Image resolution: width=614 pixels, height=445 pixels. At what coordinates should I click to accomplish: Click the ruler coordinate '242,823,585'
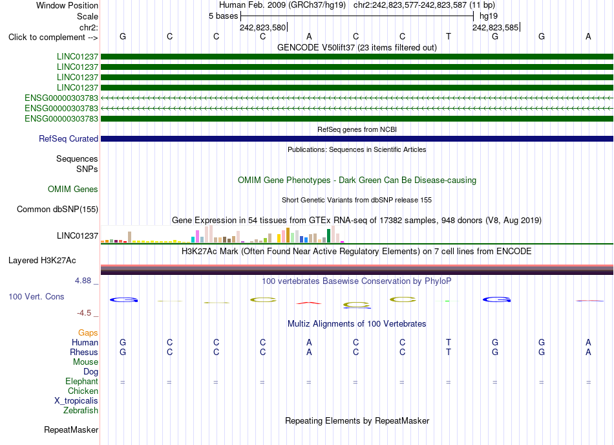pyautogui.click(x=495, y=27)
